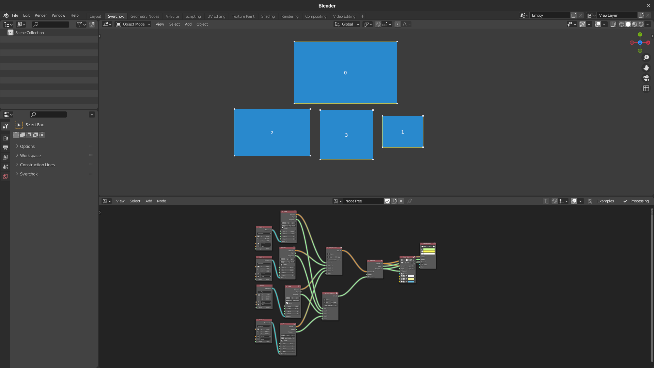Viewport: 654px width, 368px height.
Task: Click the NodeTree name field to rename it
Action: pos(363,201)
